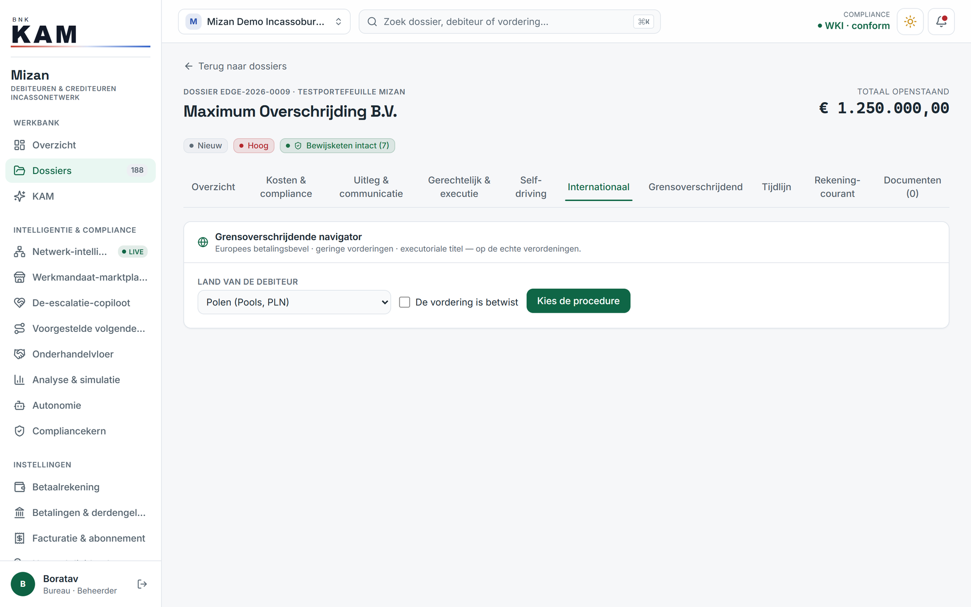Viewport: 971px width, 607px height.
Task: Click the Onderhandelvloer handshake icon
Action: click(19, 354)
